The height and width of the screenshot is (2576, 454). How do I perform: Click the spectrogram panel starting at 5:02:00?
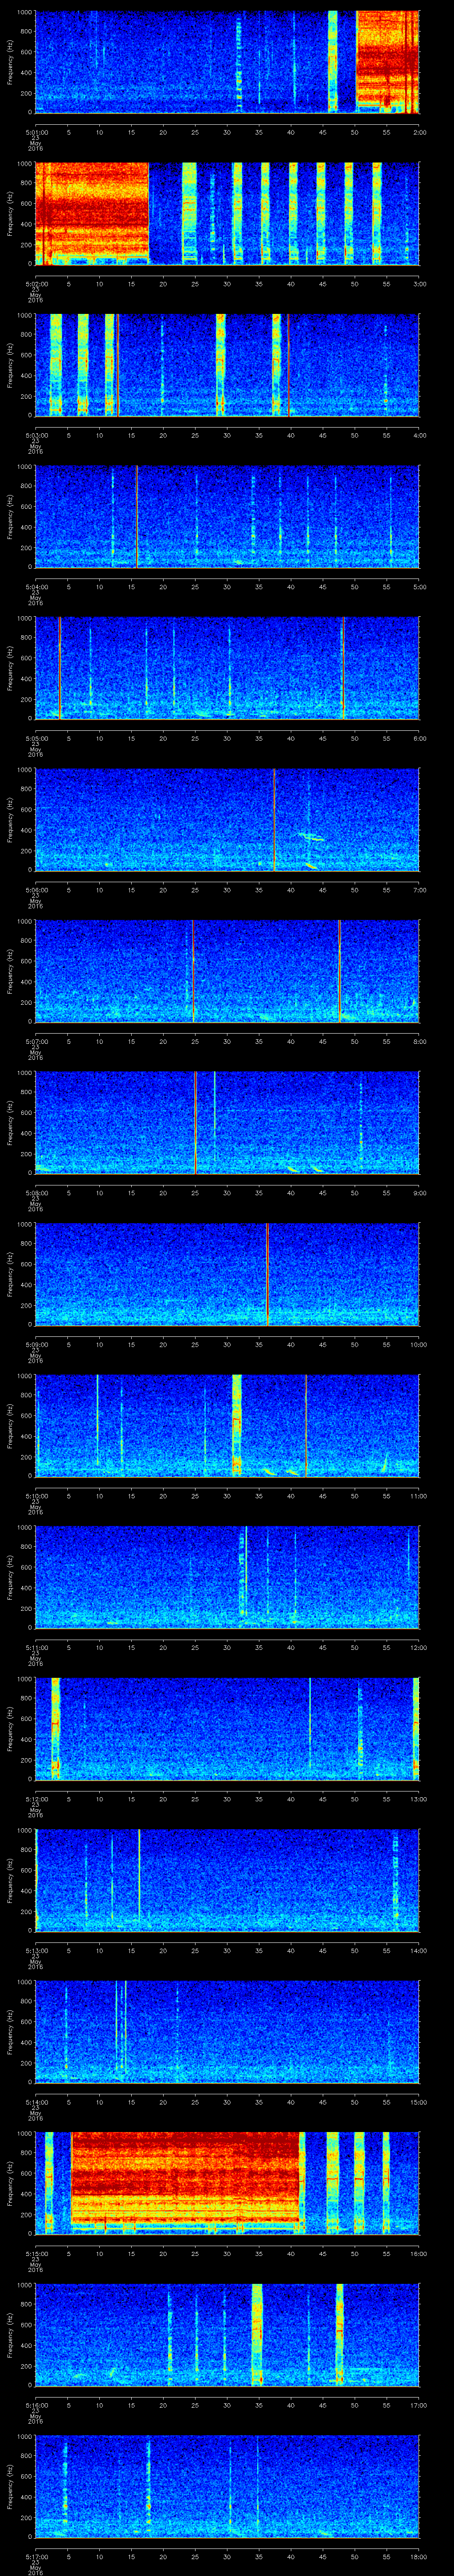click(227, 213)
